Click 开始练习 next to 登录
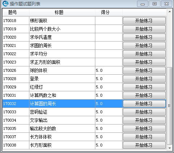174x153 pixels. coord(144,79)
